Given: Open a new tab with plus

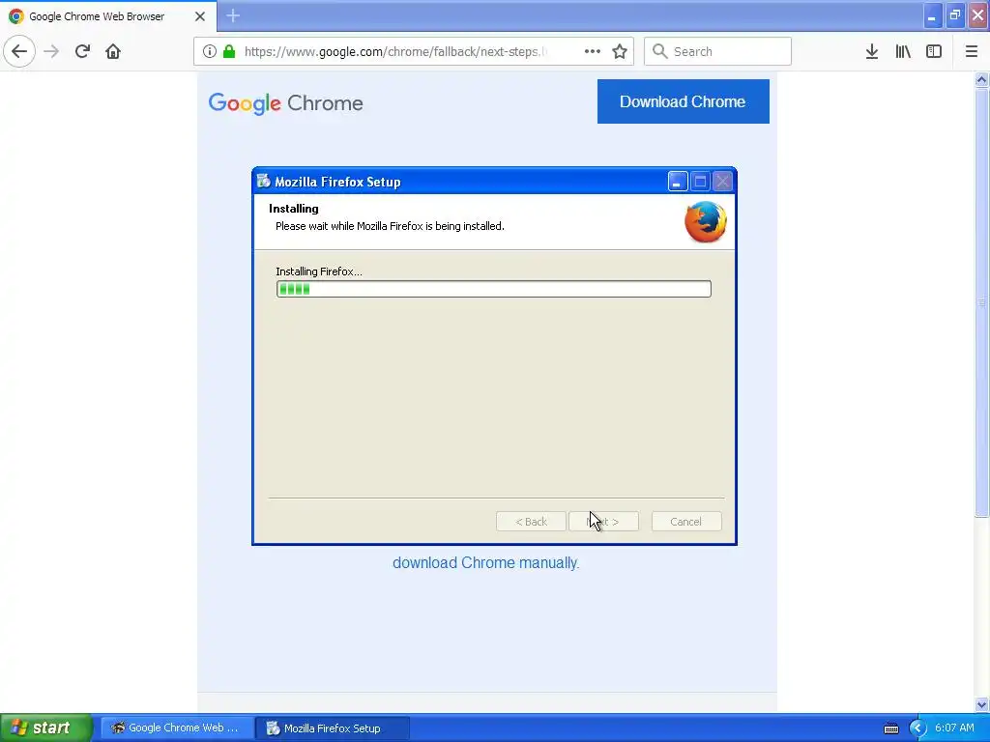Looking at the screenshot, I should (233, 15).
